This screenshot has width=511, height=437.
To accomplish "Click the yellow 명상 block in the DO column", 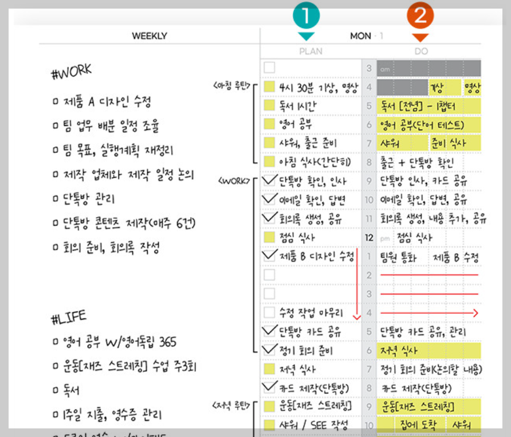I will (472, 87).
